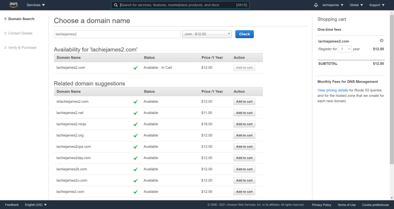Add drlachiejames2.com to cart
394x209 pixels.
click(x=244, y=101)
